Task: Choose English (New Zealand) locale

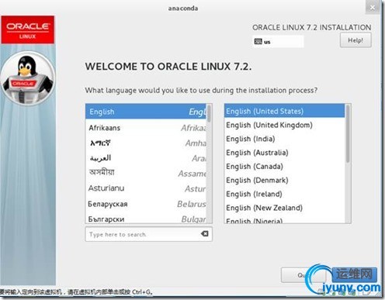Action: (285, 208)
